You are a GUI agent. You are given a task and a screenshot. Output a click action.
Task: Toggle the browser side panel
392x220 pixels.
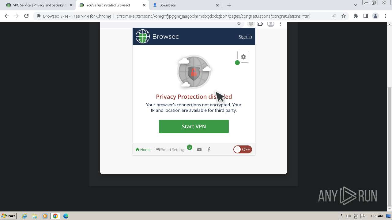click(x=365, y=16)
